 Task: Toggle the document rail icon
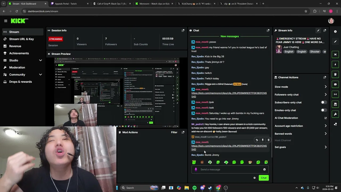point(335,74)
